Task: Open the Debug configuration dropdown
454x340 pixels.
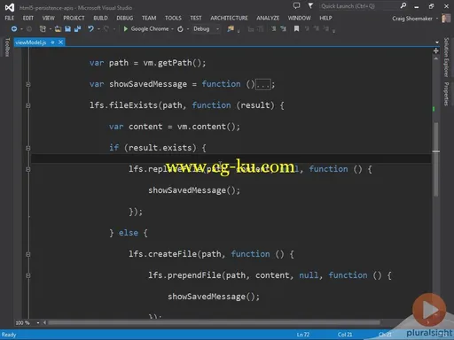Action: pyautogui.click(x=218, y=29)
